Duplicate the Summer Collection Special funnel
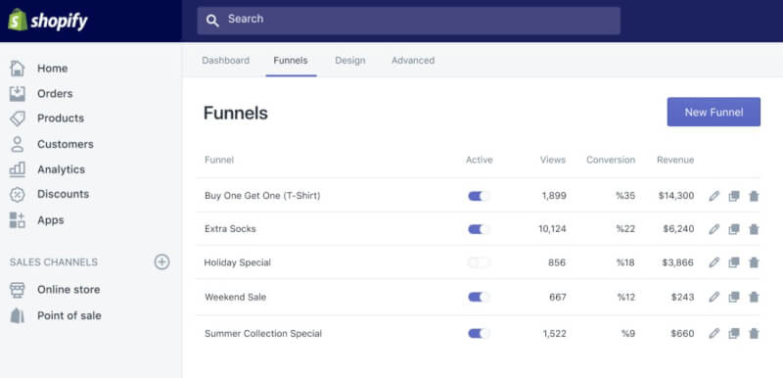The image size is (783, 378). [x=733, y=334]
